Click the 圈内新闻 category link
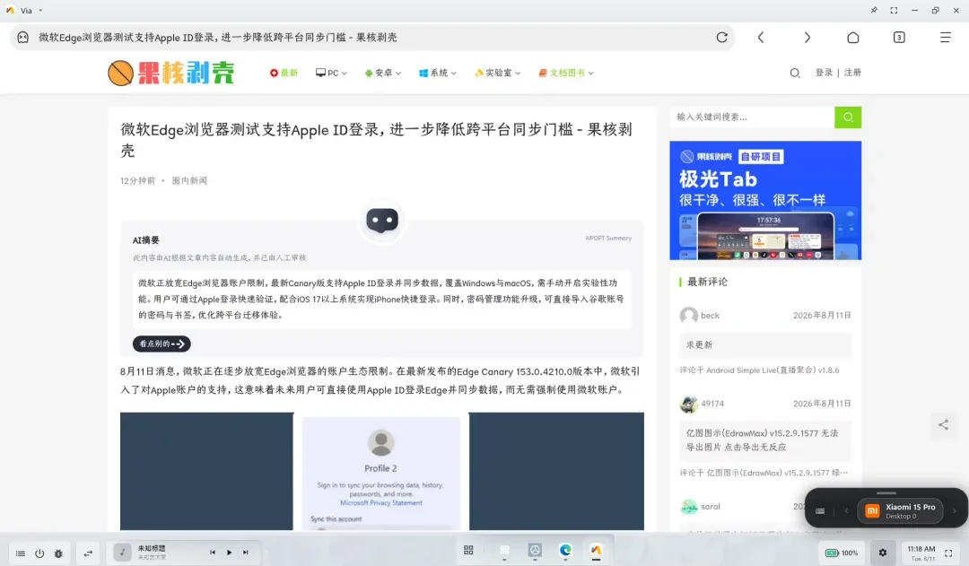The width and height of the screenshot is (969, 566). pos(189,180)
